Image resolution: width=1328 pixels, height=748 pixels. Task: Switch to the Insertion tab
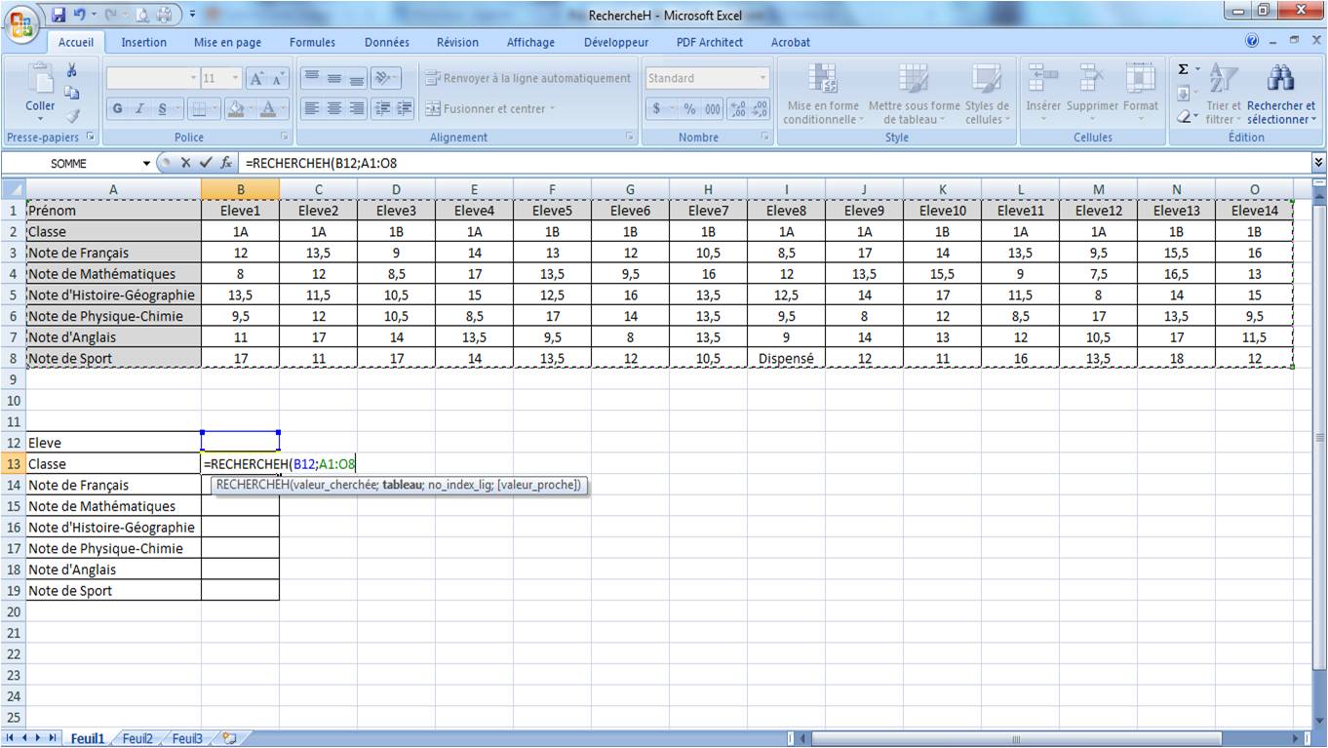(x=143, y=42)
